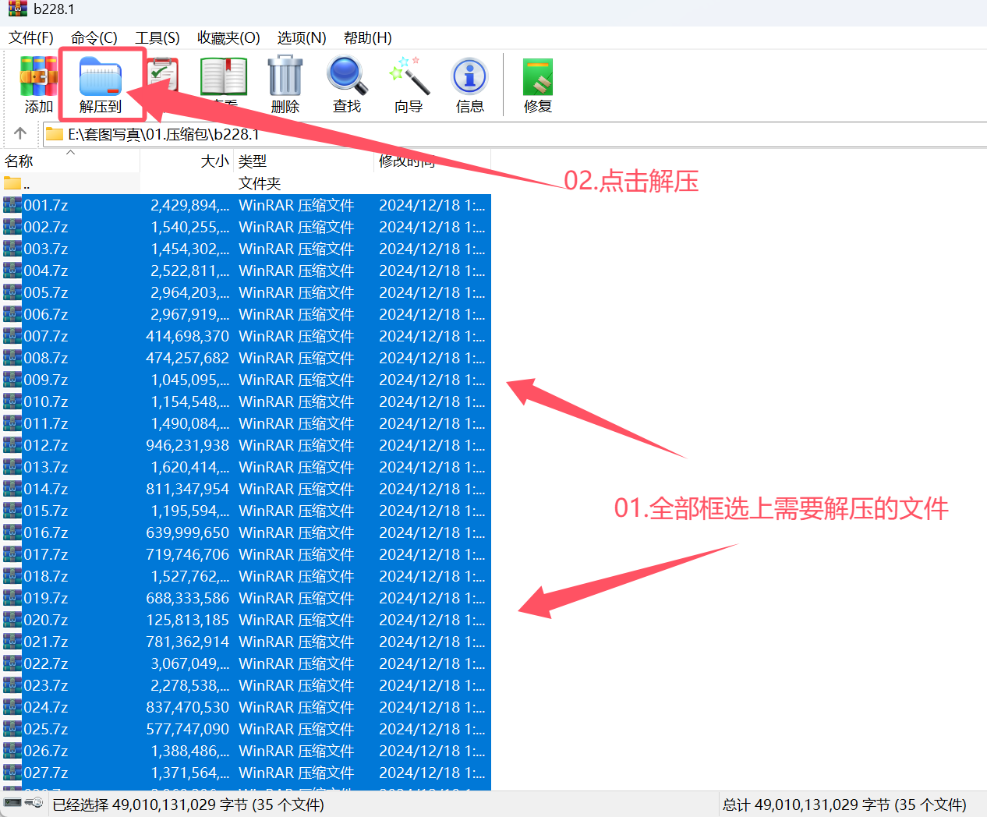Open the 查看 (View) book icon
987x817 pixels.
pos(224,78)
